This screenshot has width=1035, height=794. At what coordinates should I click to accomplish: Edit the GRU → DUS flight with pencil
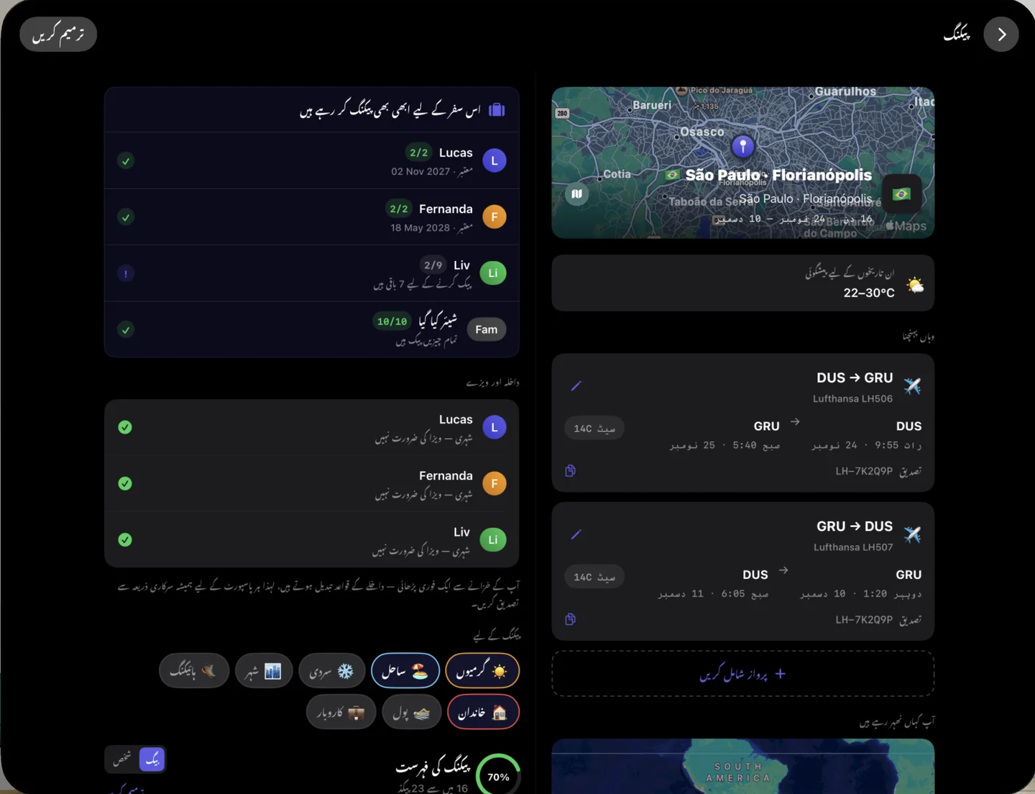pyautogui.click(x=576, y=534)
